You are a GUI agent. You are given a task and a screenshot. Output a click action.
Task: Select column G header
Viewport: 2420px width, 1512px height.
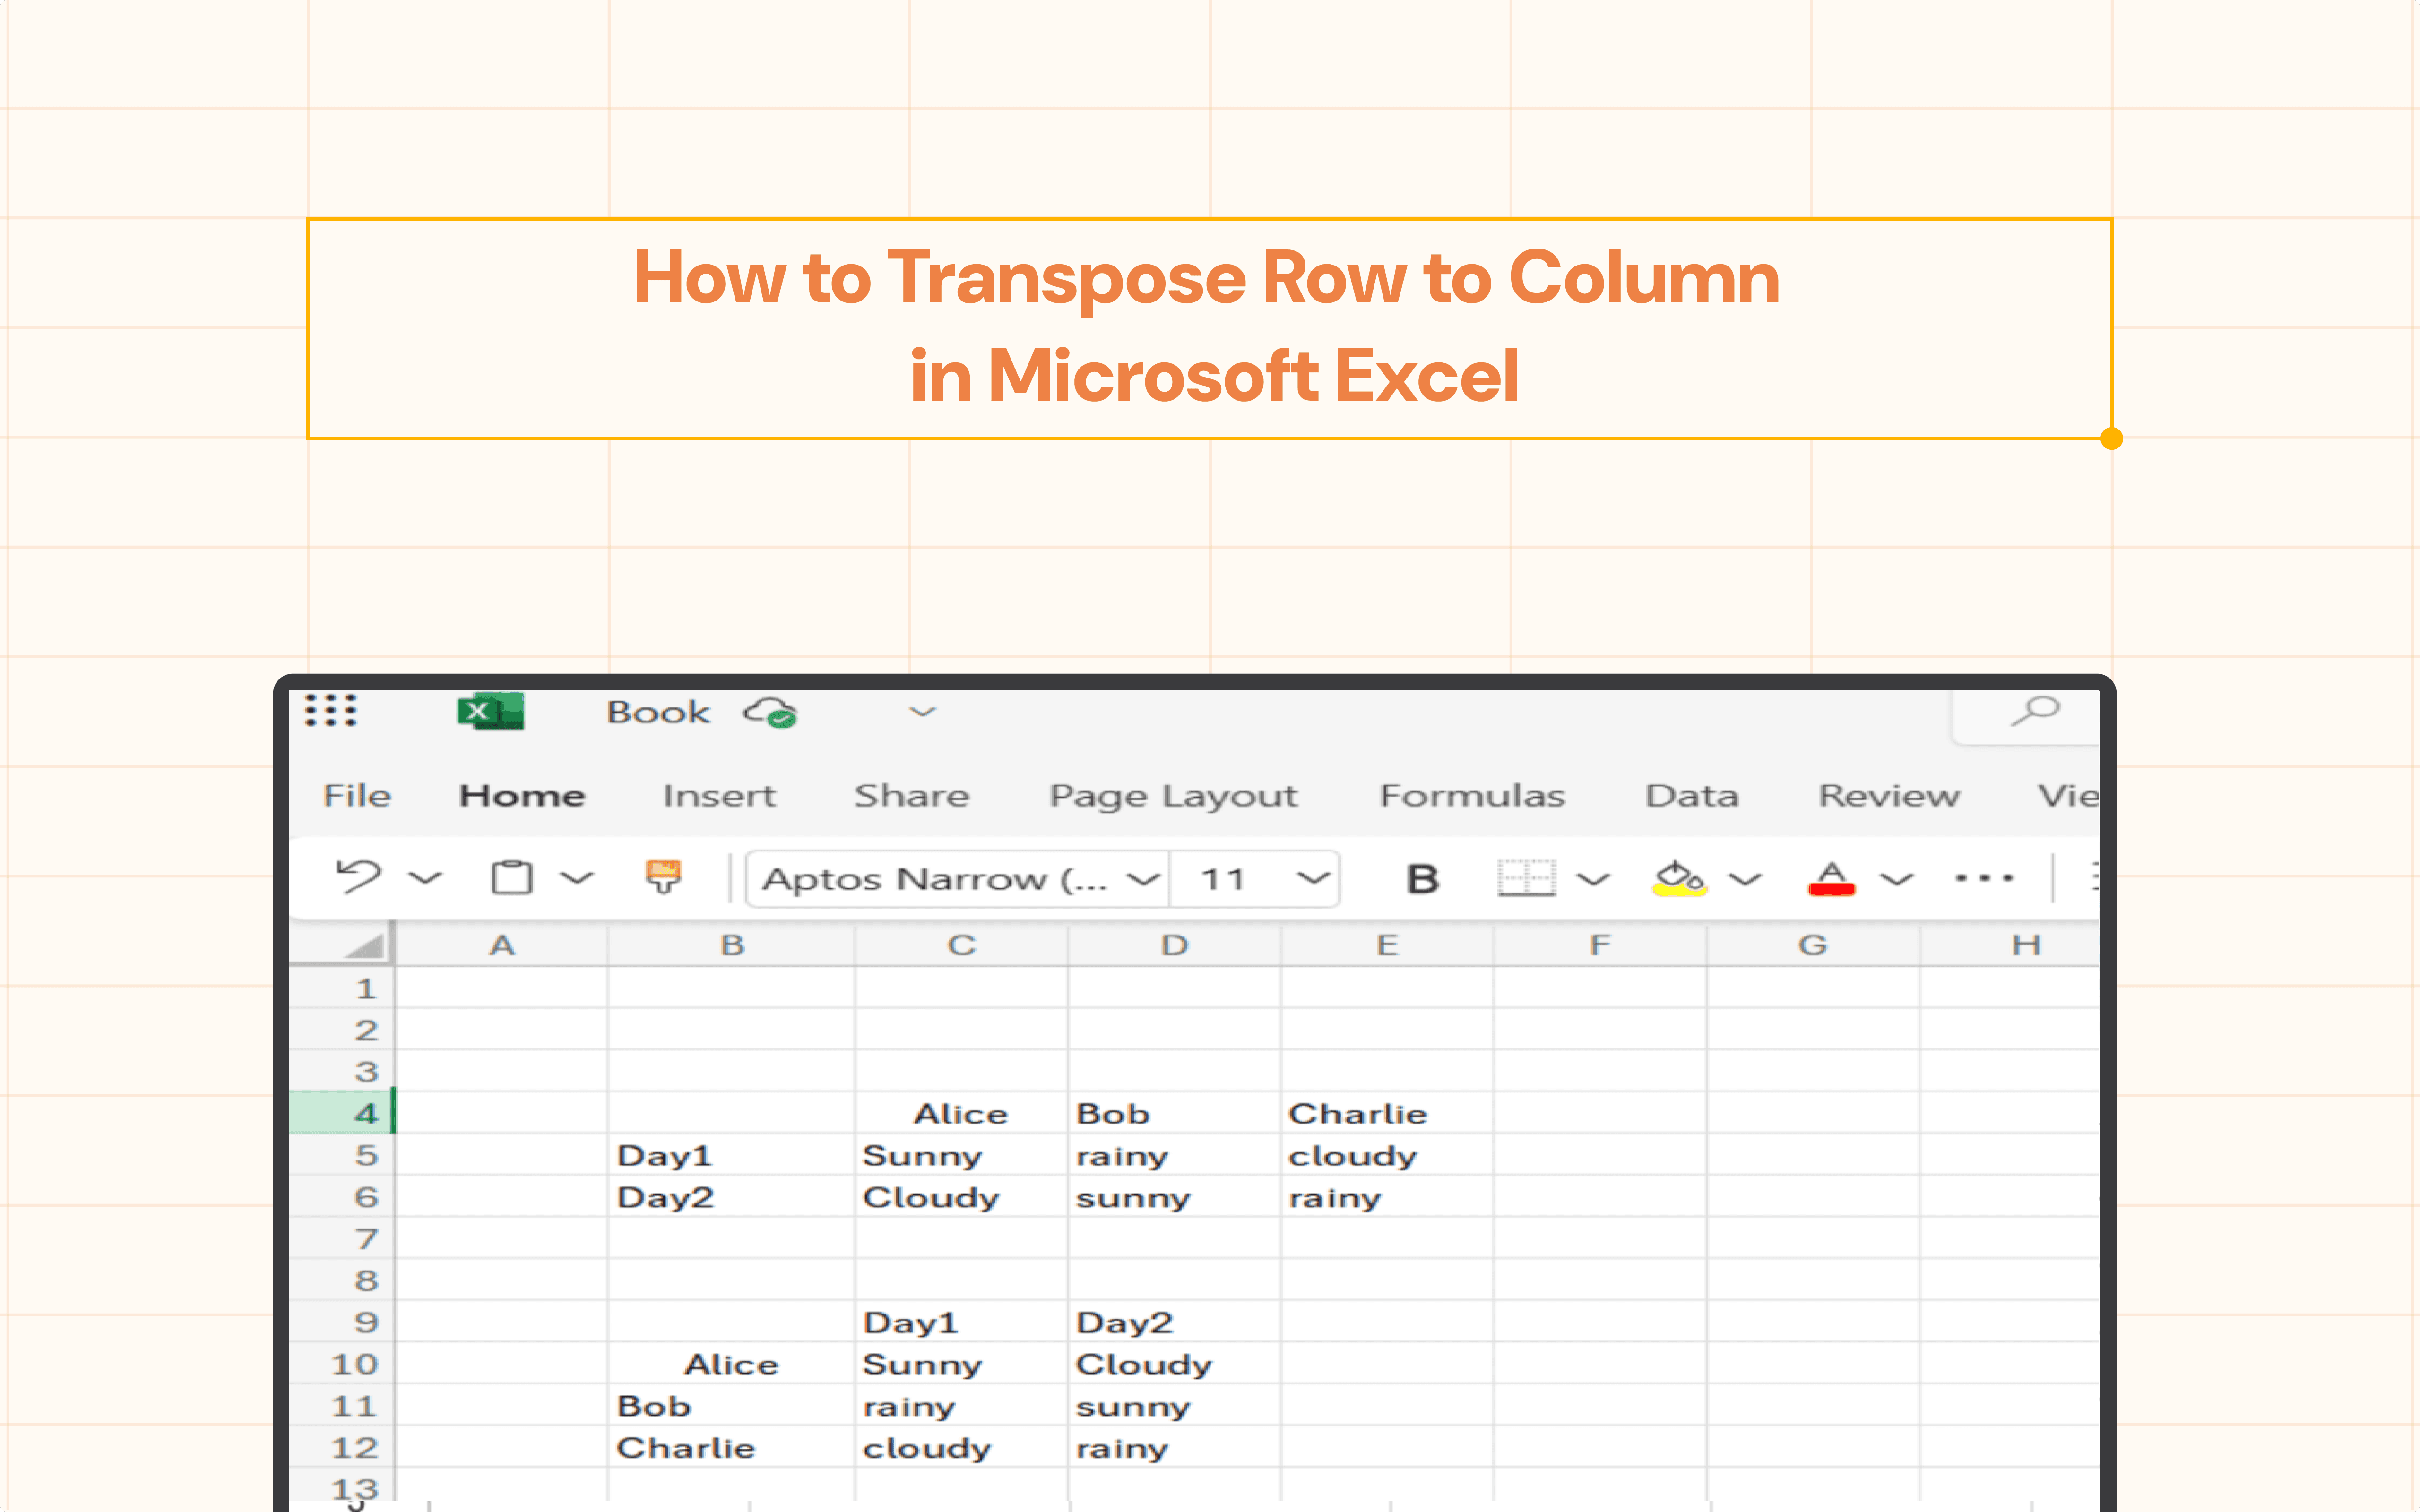point(1813,945)
